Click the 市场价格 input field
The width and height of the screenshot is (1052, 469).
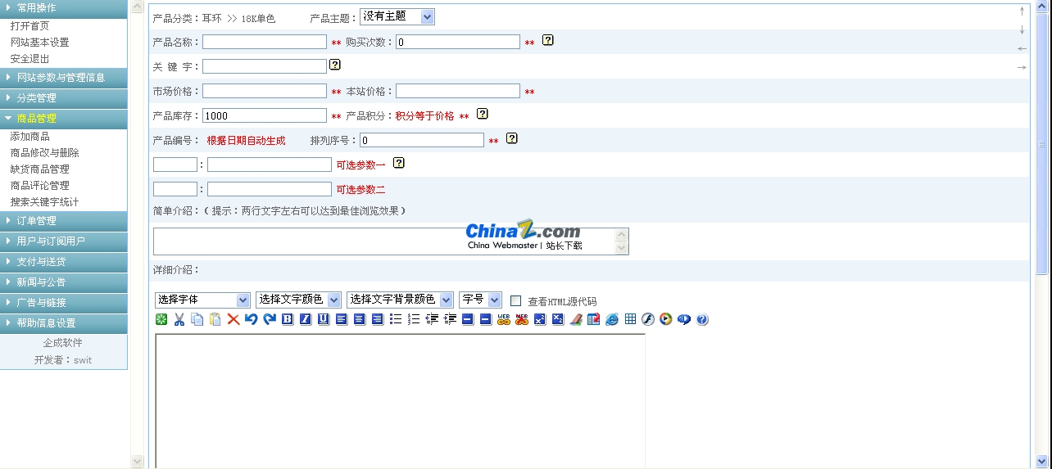pyautogui.click(x=265, y=91)
